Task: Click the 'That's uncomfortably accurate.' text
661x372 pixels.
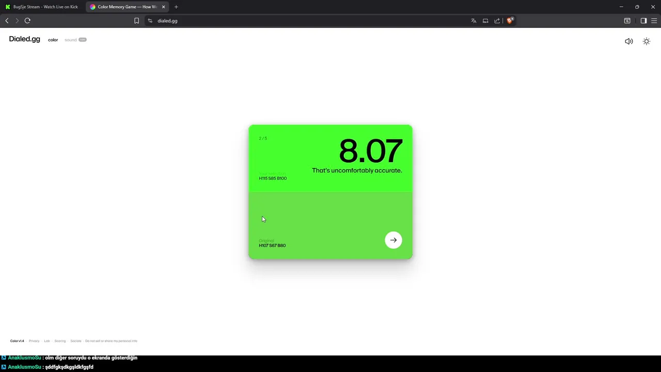Action: click(357, 171)
